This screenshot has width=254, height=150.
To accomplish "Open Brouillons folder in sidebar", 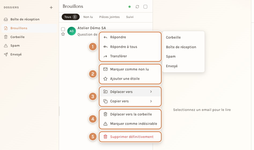I will click(29, 28).
